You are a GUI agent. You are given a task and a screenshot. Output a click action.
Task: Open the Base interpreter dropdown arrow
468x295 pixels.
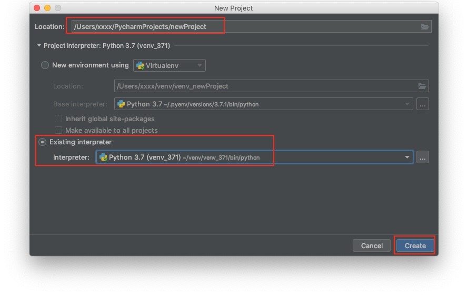pos(407,104)
